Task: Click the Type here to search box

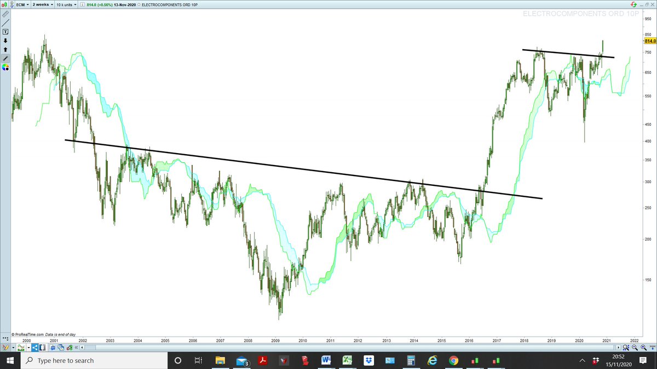Action: pyautogui.click(x=94, y=361)
